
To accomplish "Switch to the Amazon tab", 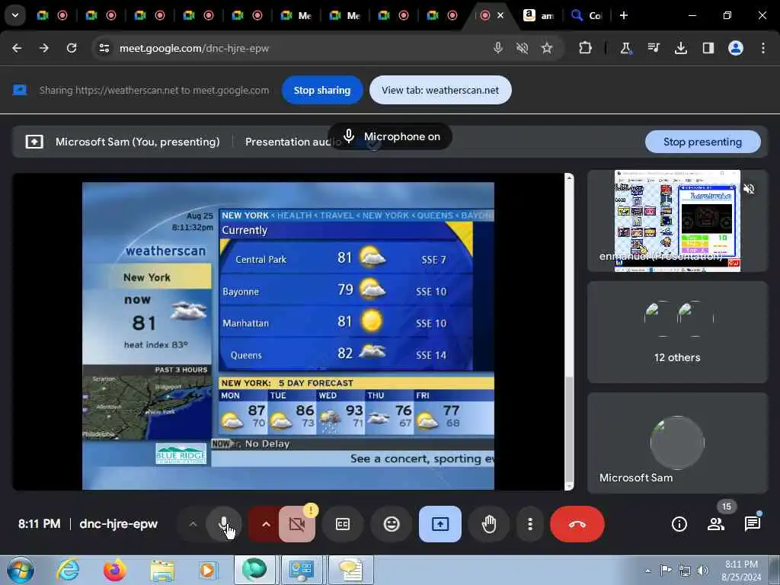I will (539, 15).
